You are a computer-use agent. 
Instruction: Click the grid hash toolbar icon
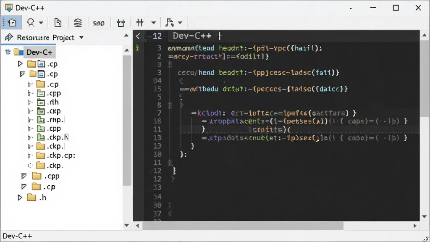tap(140, 23)
